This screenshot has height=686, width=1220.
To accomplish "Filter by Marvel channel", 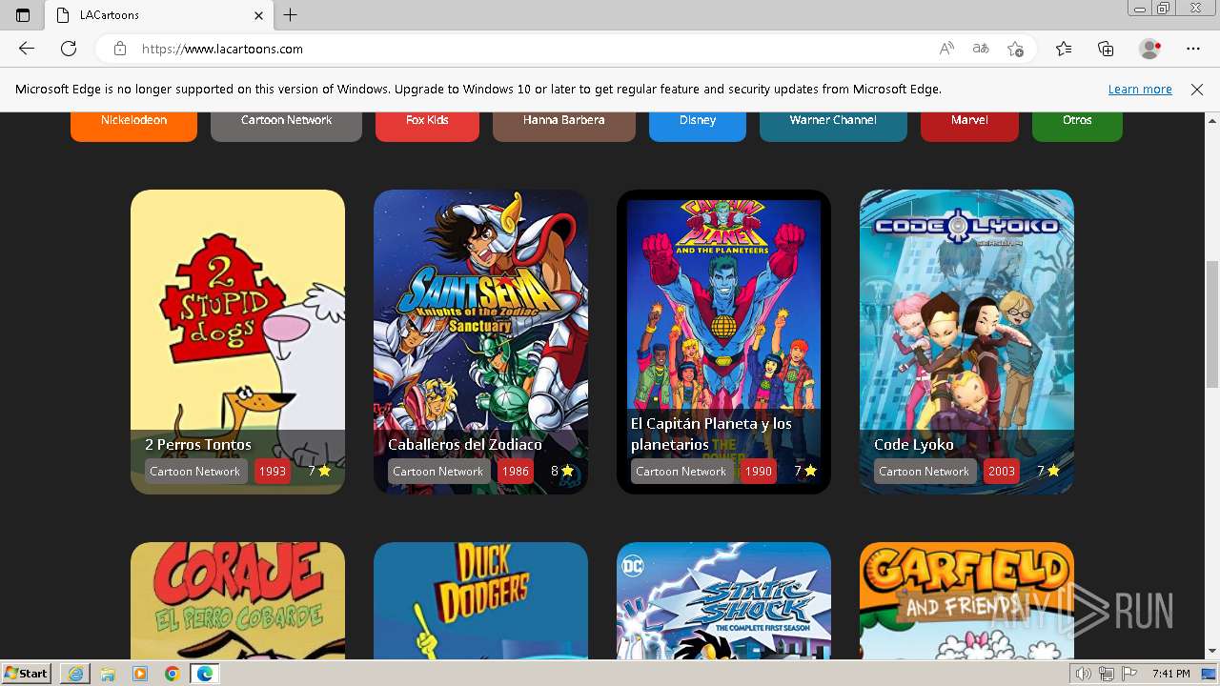I will pos(969,126).
